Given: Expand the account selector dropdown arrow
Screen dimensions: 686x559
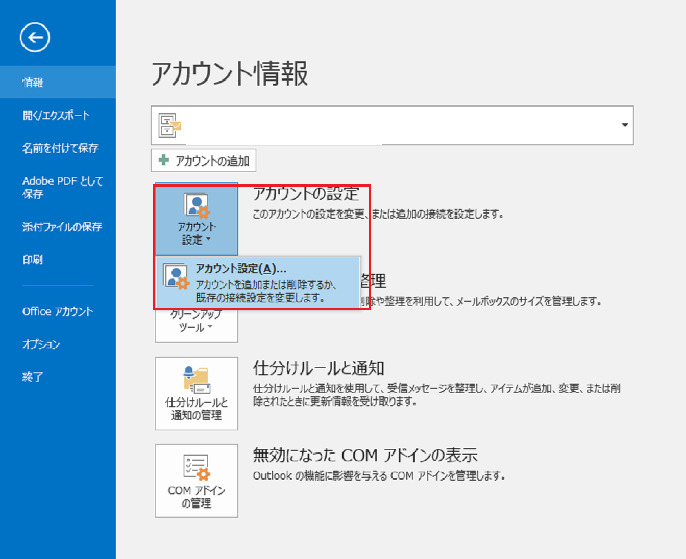Looking at the screenshot, I should pos(624,125).
